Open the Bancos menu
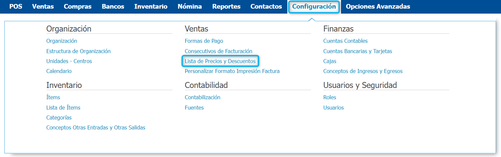This screenshot has height=157, width=501. [x=113, y=7]
